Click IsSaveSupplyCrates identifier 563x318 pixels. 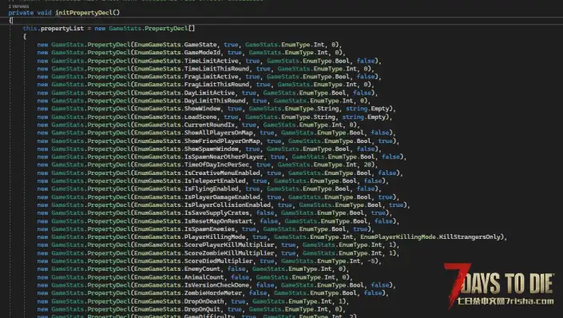(x=216, y=213)
